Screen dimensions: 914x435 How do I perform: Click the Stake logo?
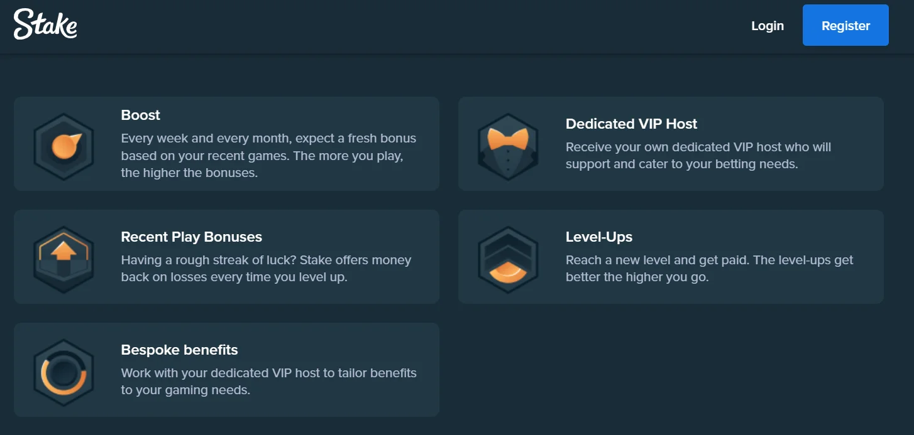click(x=45, y=25)
